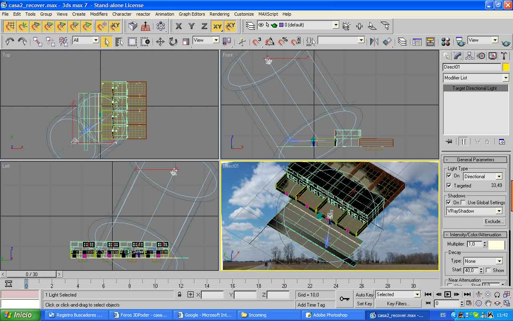Click the Quick Render teapot icon

tap(506, 41)
